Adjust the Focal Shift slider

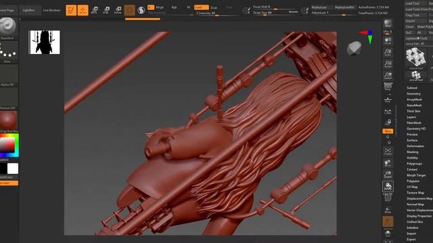pyautogui.click(x=275, y=7)
